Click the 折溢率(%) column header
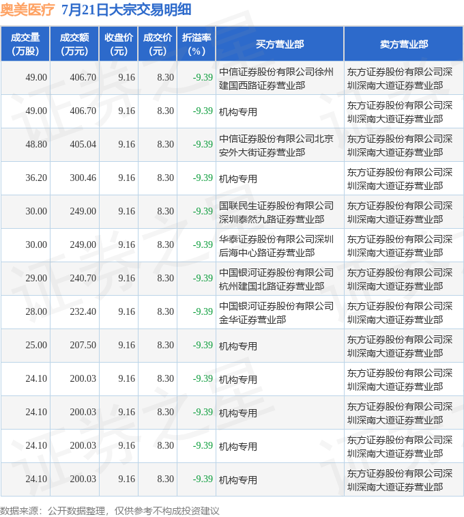This screenshot has height=517, width=464. [x=197, y=44]
